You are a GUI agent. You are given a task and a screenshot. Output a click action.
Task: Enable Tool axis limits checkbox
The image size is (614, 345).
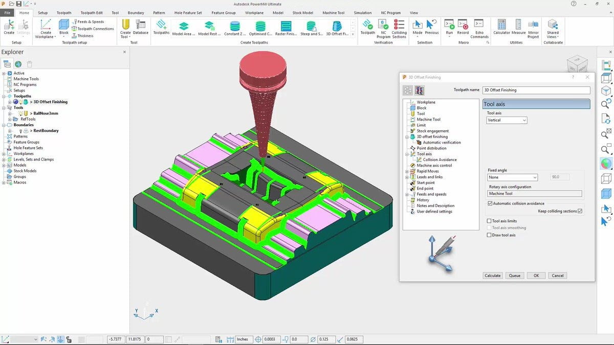[489, 221]
